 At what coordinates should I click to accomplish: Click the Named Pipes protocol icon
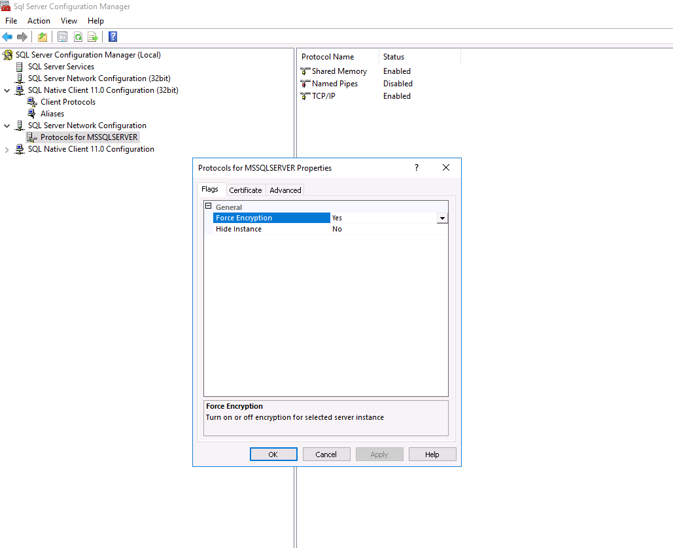305,84
